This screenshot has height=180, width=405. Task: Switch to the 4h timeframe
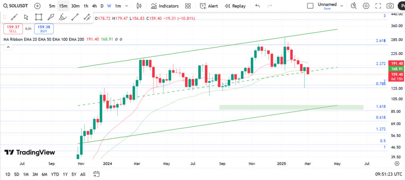[x=94, y=6]
